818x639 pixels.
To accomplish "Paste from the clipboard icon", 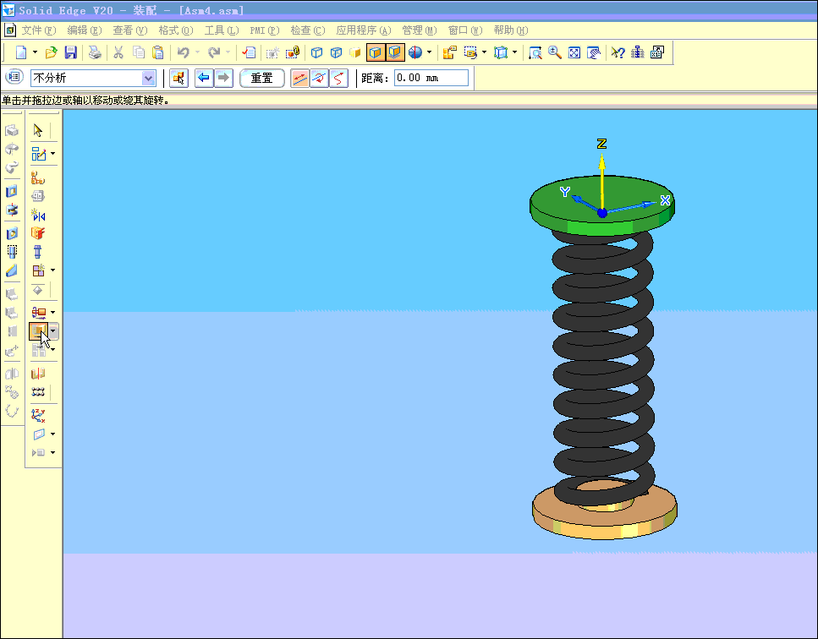I will tap(158, 52).
